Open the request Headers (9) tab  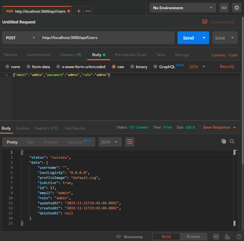[x=71, y=55]
